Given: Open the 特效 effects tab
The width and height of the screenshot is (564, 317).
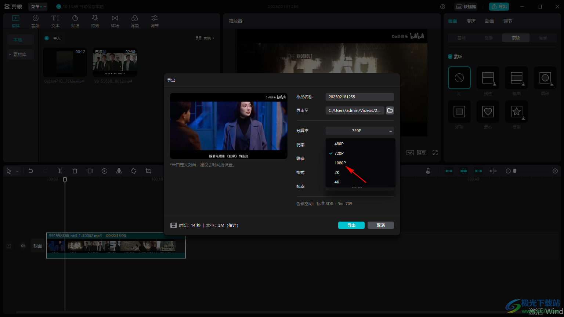Looking at the screenshot, I should point(95,21).
